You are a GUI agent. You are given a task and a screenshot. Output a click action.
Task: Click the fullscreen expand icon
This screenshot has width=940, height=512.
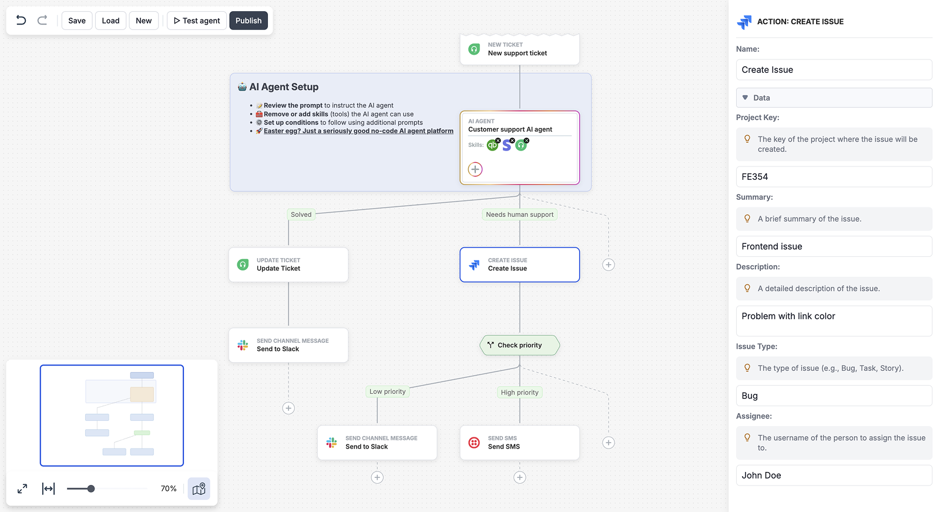[x=22, y=488]
